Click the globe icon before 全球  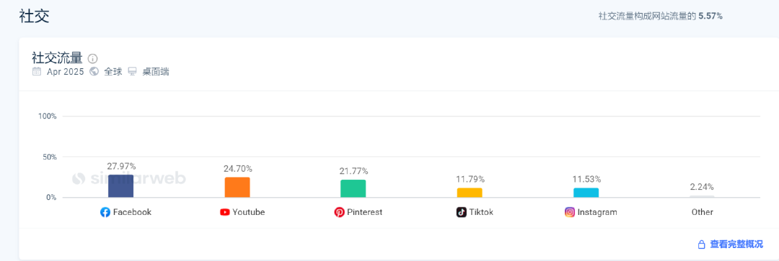tap(94, 72)
